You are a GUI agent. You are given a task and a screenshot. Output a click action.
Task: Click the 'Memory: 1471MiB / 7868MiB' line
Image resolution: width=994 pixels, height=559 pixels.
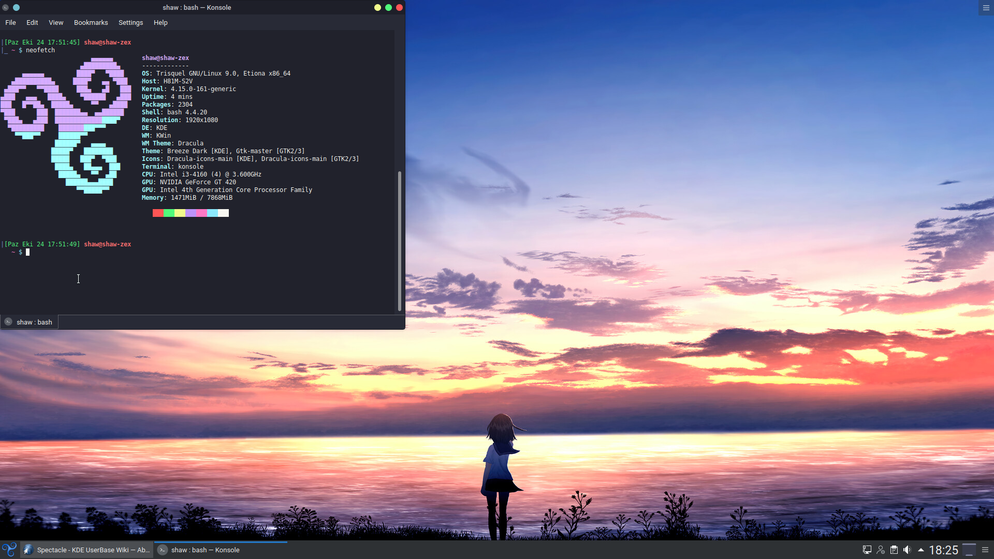coord(187,198)
